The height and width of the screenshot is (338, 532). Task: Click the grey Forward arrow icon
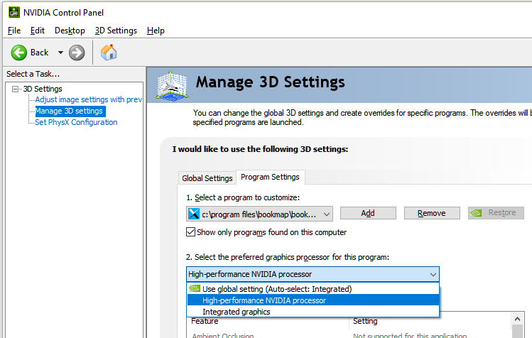click(x=77, y=53)
